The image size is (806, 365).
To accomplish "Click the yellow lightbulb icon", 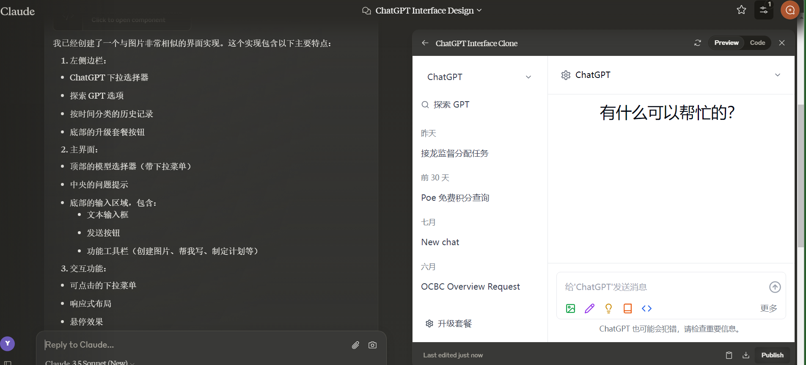I will (x=608, y=308).
